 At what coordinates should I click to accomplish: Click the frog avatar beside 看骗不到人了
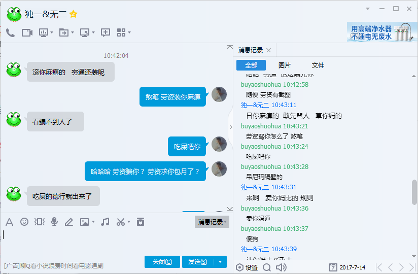tap(14, 119)
